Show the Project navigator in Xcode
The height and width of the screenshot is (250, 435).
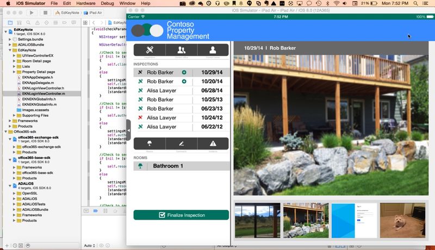point(10,23)
